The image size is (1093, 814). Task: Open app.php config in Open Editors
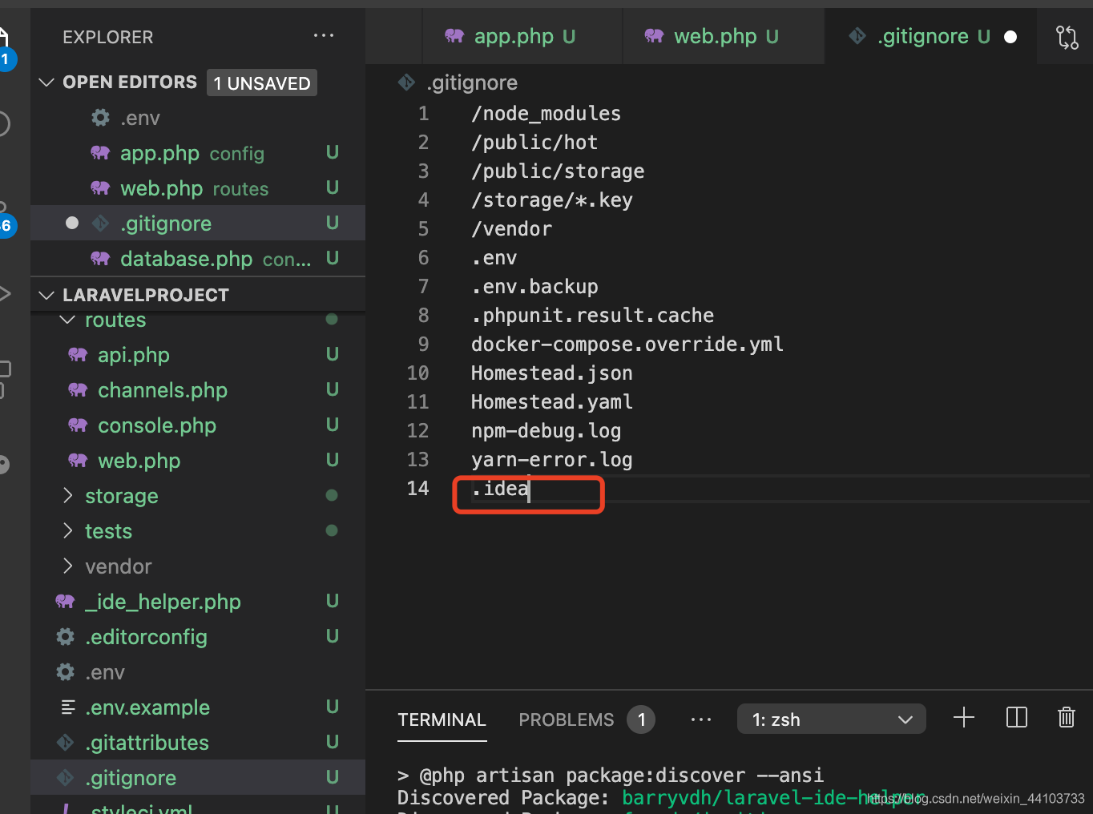(x=198, y=153)
